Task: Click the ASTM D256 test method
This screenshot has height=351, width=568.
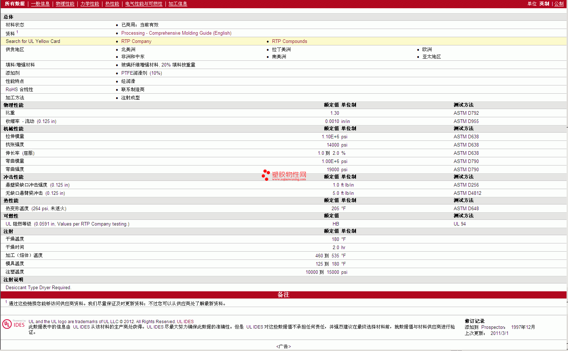Action: coord(466,185)
